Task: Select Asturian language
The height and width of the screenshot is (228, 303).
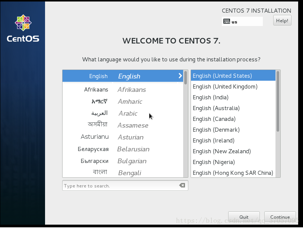Action: (x=123, y=137)
